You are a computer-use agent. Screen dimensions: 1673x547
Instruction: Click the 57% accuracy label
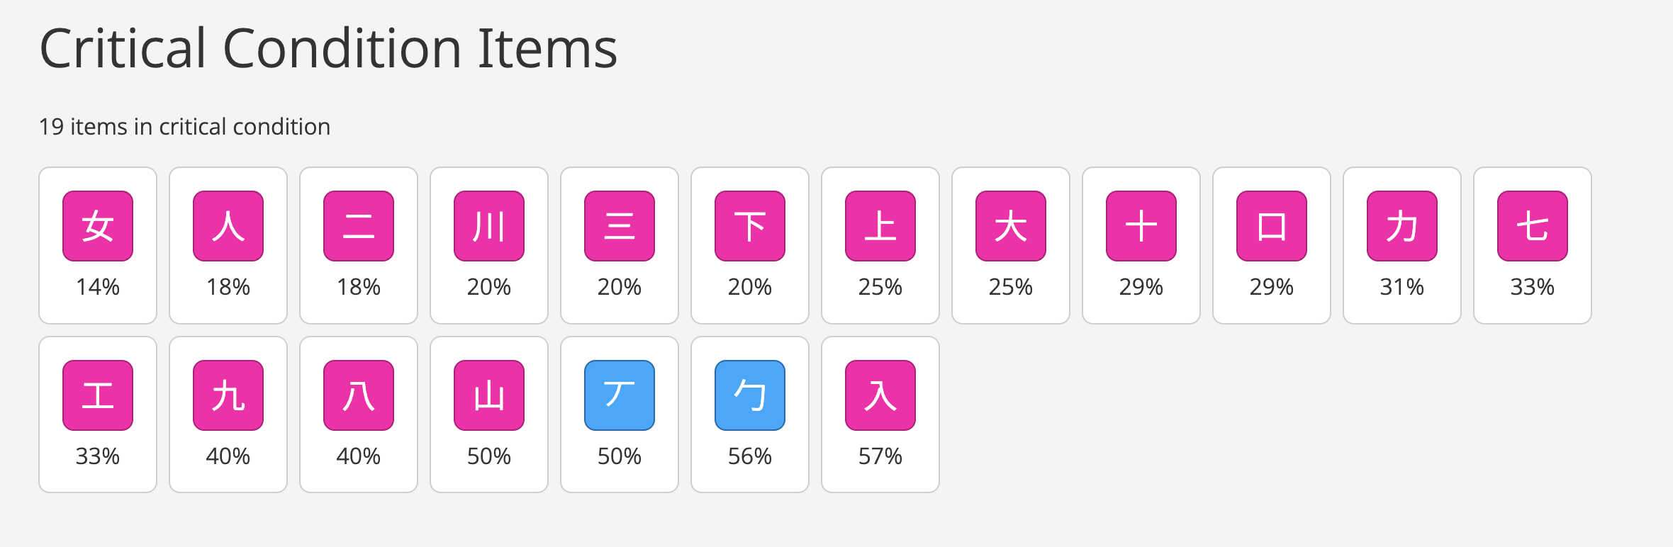(880, 456)
